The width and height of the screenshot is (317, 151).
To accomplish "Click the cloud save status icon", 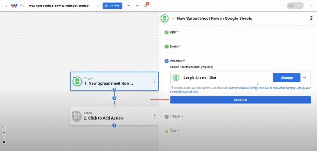I will click(x=22, y=6).
